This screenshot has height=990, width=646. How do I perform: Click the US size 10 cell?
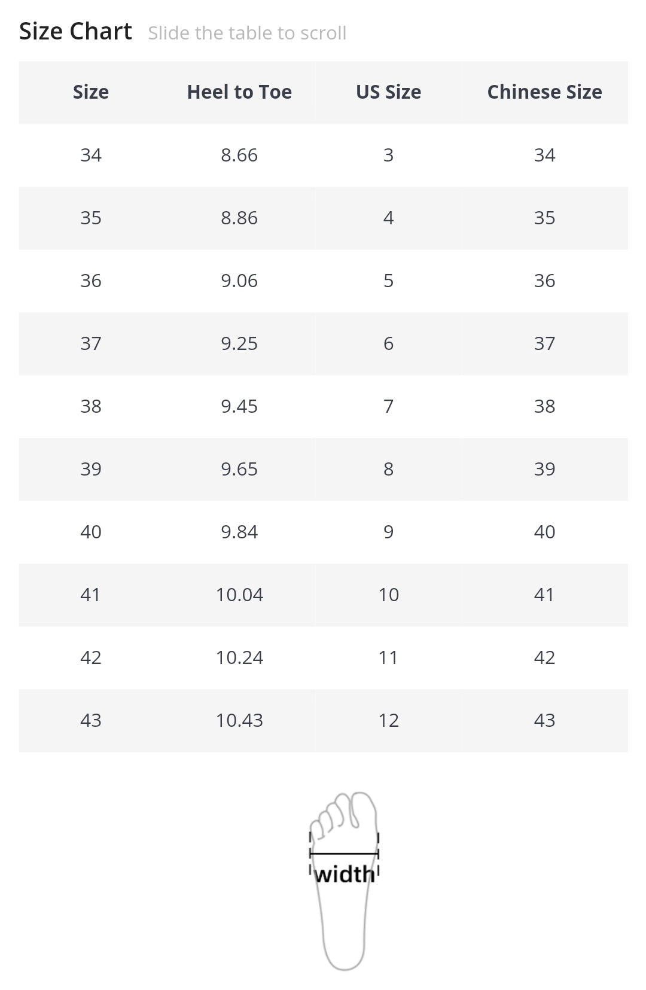(x=388, y=595)
